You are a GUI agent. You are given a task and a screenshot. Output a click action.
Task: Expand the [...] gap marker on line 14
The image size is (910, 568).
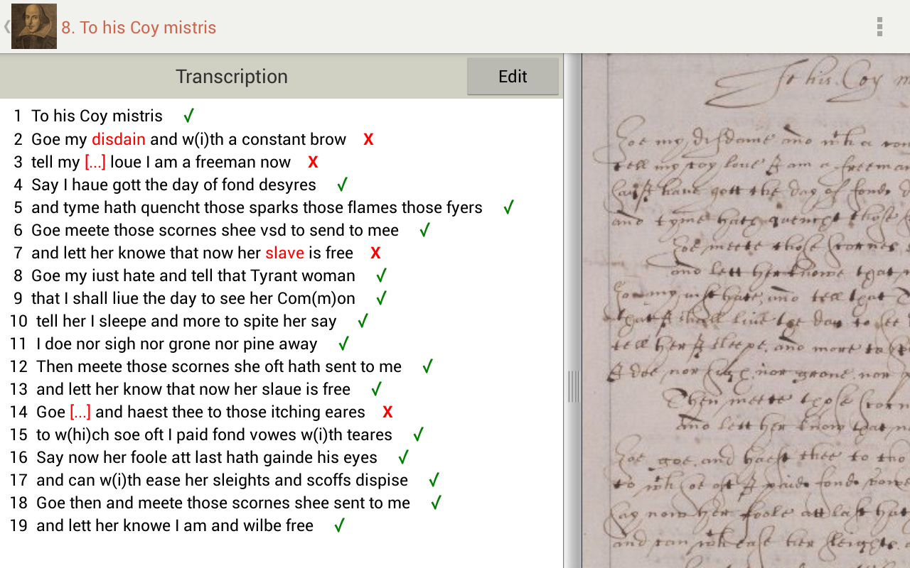[x=80, y=411]
